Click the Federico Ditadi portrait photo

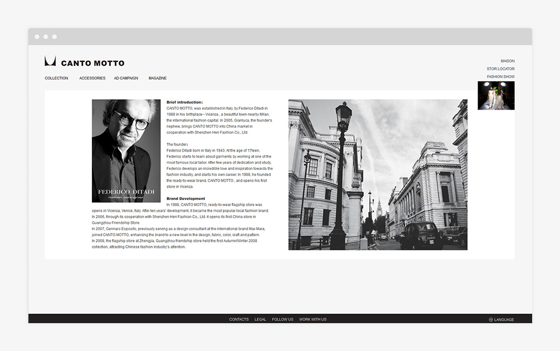tap(126, 150)
